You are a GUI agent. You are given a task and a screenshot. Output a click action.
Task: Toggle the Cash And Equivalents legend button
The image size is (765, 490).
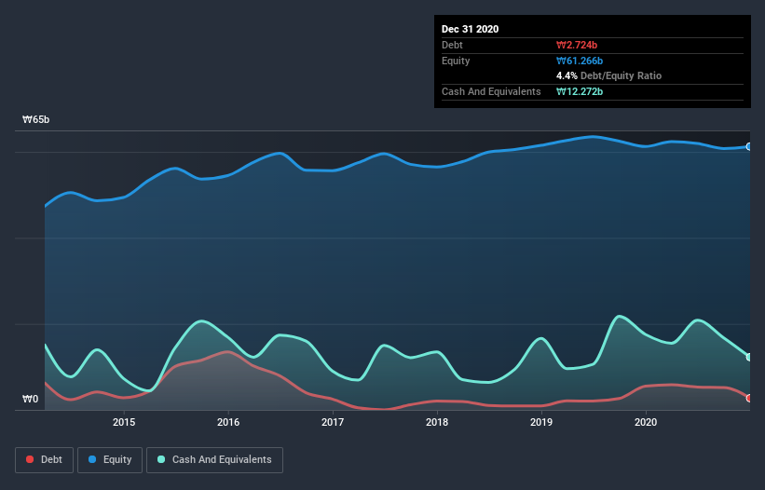tap(214, 460)
